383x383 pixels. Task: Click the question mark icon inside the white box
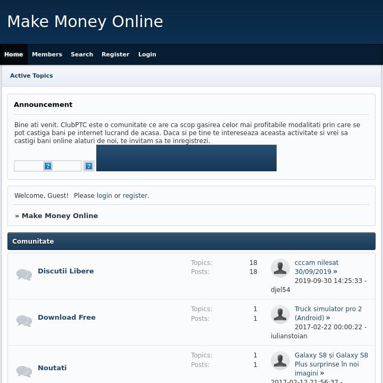(x=48, y=166)
